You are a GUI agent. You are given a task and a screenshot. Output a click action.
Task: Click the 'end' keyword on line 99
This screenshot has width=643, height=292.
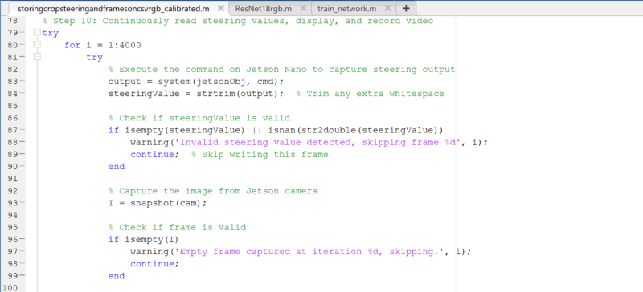coord(117,276)
